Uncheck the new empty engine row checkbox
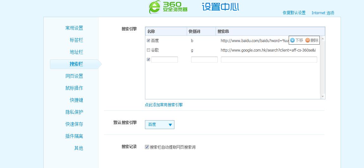364x168 pixels. (x=148, y=59)
